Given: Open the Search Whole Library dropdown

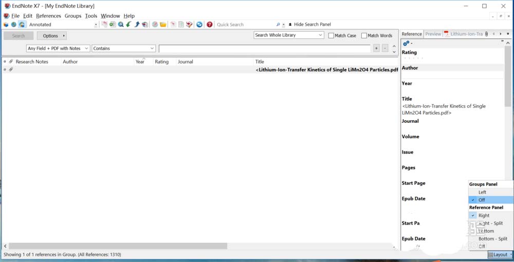Looking at the screenshot, I should (x=289, y=35).
